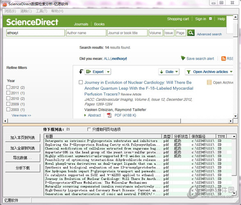Select row Naturally occurring compensated insulin resistance

click(x=138, y=187)
